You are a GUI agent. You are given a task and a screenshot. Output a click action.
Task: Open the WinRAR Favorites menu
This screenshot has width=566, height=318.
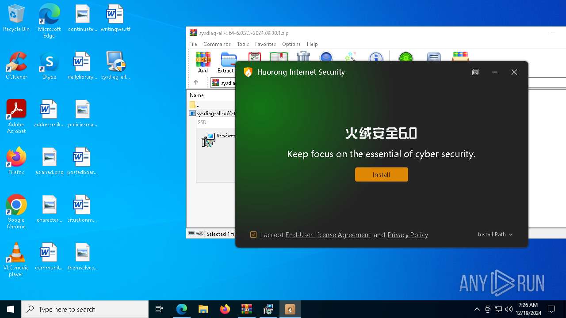(x=265, y=44)
